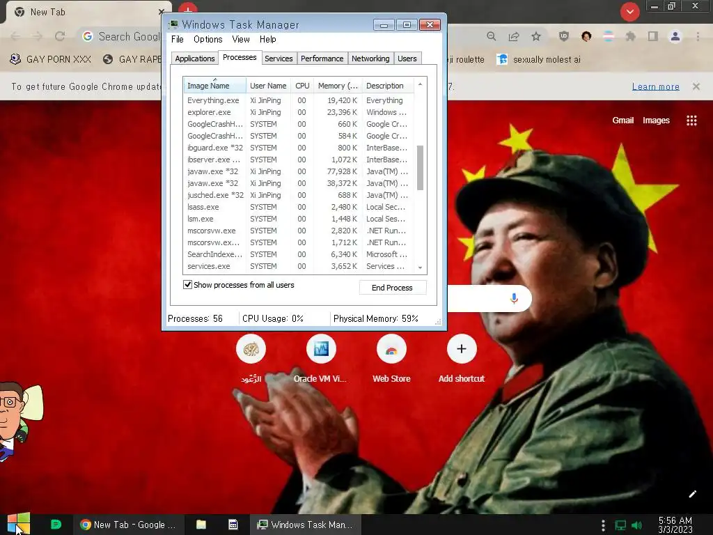Viewport: 713px width, 535px height.
Task: Click the customize page pencil icon
Action: tap(693, 494)
